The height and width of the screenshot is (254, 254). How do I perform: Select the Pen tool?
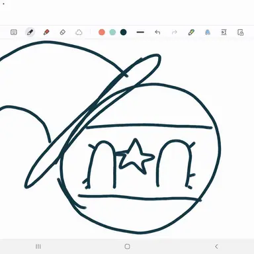click(30, 32)
